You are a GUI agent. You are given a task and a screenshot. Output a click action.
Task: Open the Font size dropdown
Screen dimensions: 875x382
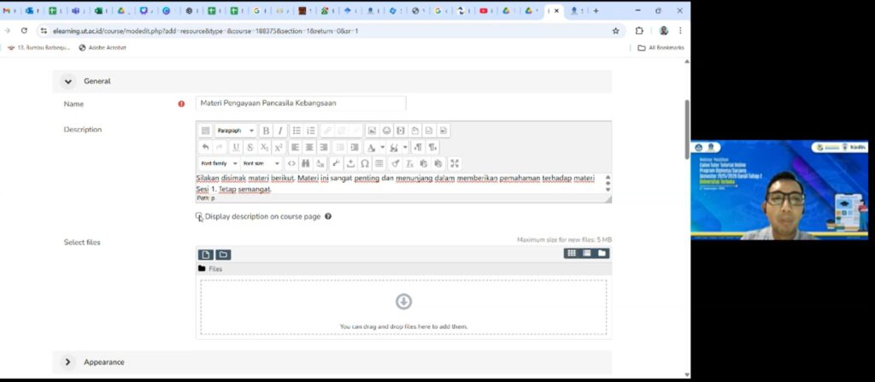(x=261, y=163)
